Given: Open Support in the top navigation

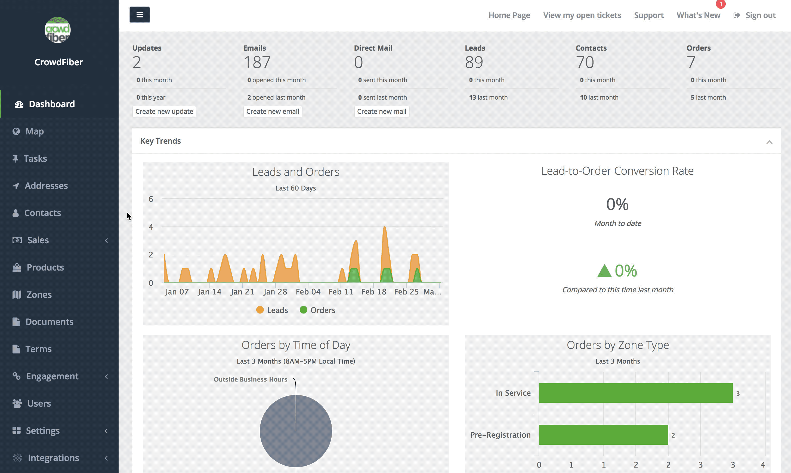Looking at the screenshot, I should 648,15.
